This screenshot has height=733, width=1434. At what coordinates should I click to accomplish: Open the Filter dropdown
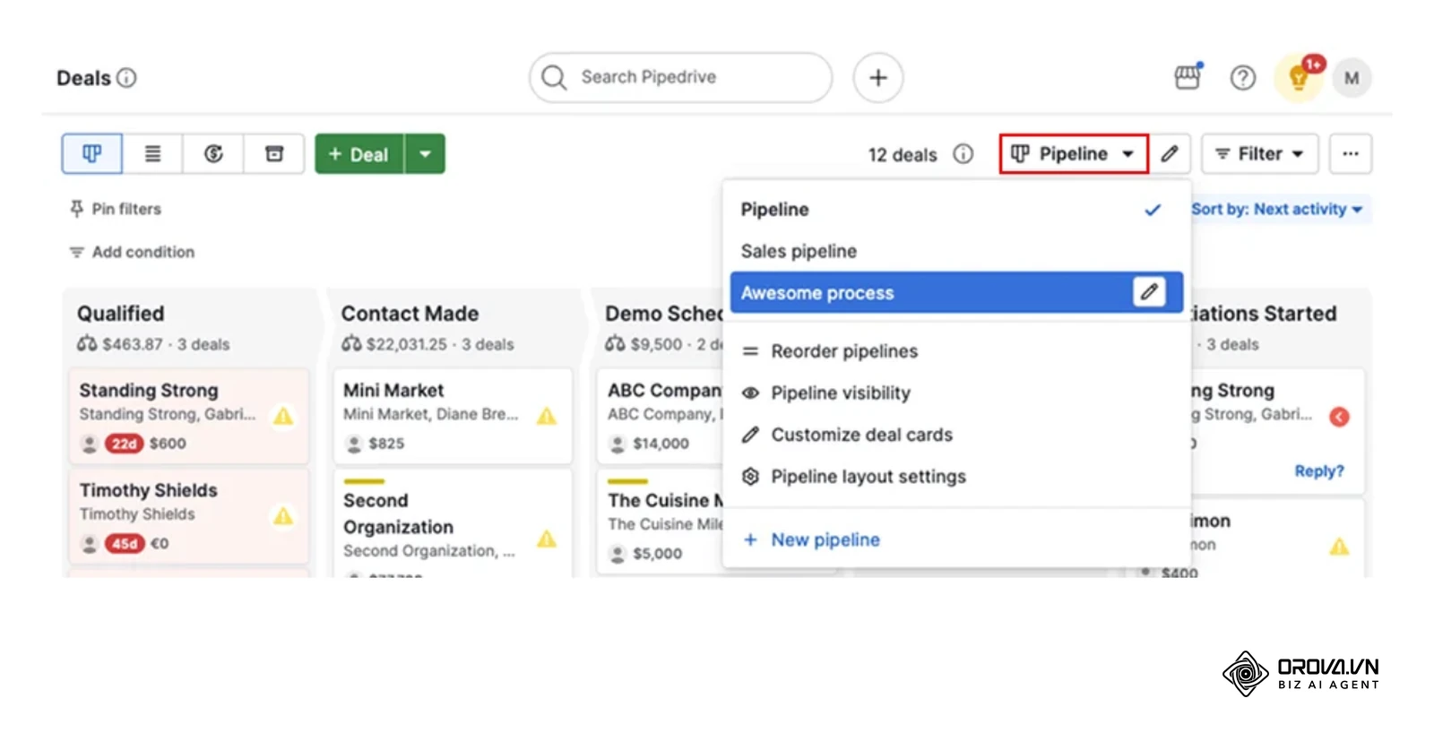point(1259,154)
